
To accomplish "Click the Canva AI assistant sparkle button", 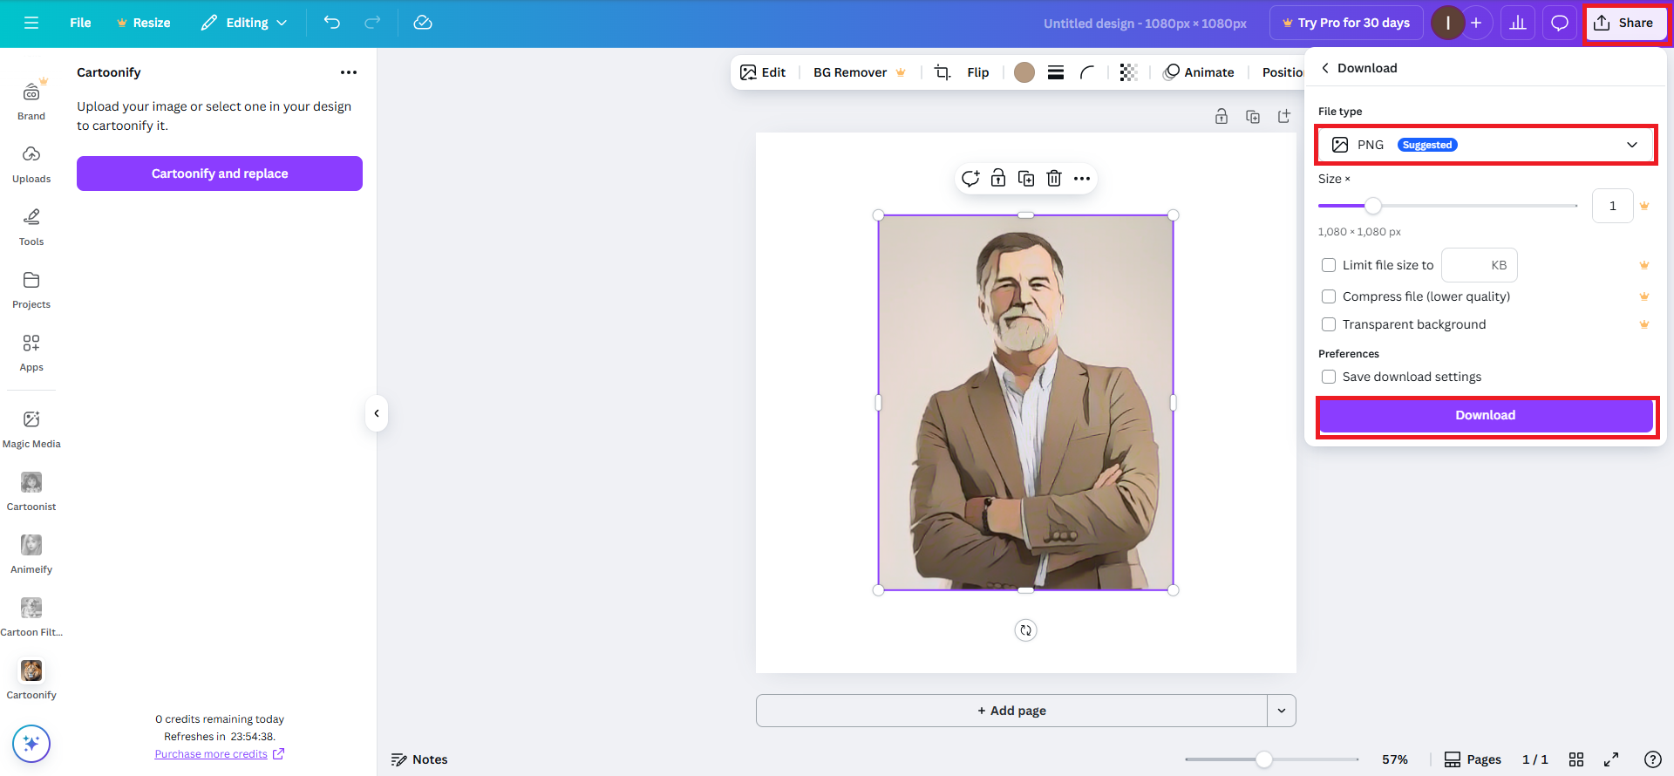I will (31, 744).
